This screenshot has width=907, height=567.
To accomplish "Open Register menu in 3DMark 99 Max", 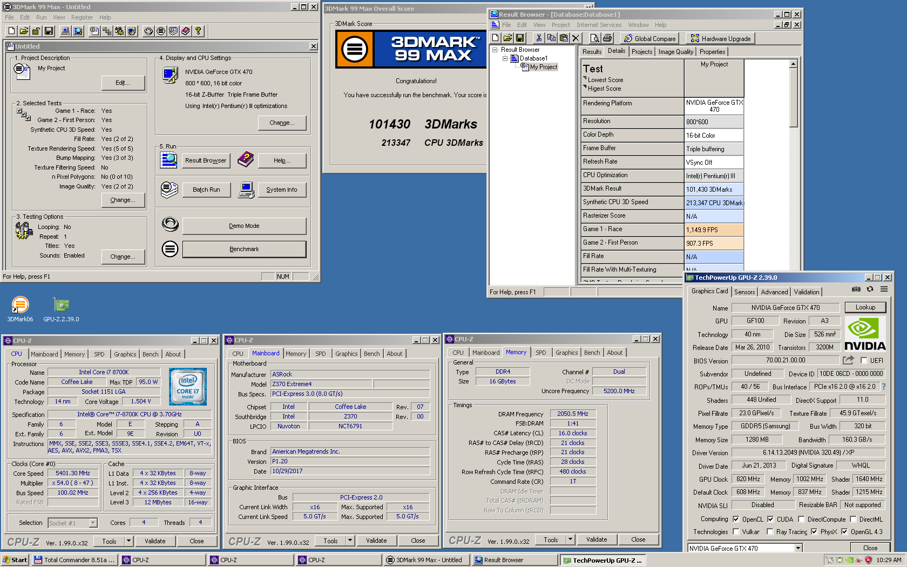I will tap(82, 17).
